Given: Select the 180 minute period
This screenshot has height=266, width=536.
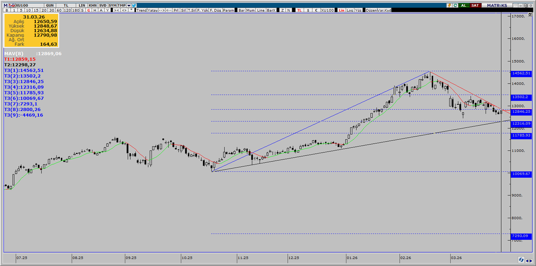Looking at the screenshot, I should pyautogui.click(x=76, y=10).
